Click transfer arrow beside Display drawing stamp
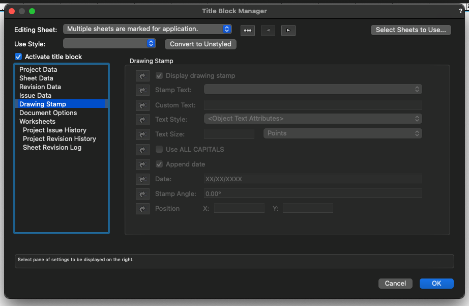469x306 pixels. 142,75
